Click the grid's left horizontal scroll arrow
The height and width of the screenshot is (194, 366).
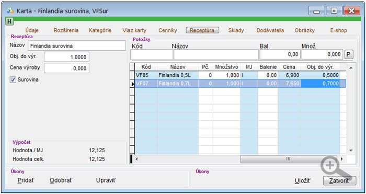[x=137, y=159]
